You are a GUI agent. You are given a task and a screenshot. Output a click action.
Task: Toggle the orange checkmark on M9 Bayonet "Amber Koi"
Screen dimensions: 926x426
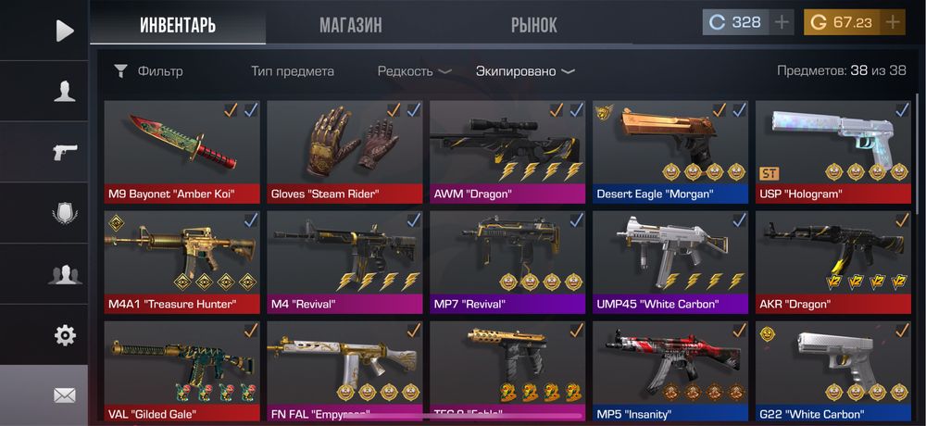click(x=231, y=110)
